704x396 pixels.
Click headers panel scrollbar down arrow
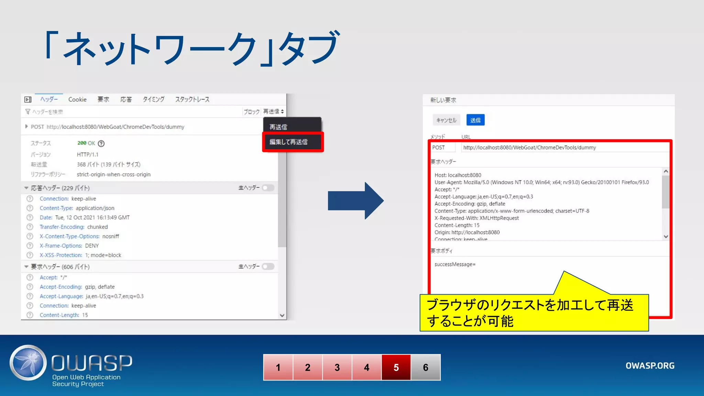[282, 316]
